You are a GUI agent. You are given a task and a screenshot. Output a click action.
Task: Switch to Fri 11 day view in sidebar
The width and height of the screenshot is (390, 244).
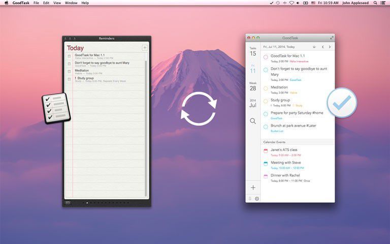tap(253, 69)
